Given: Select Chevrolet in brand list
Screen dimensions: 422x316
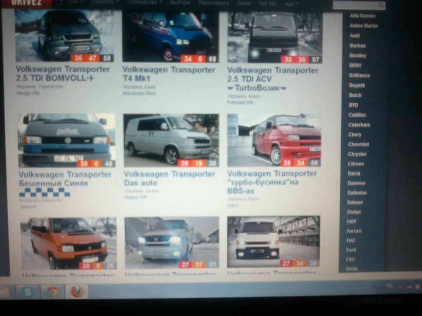Looking at the screenshot, I should point(359,144).
